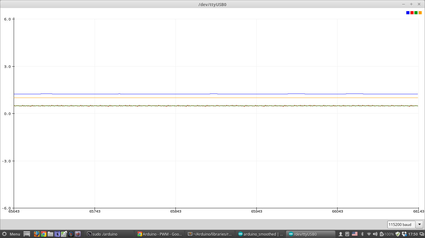
Task: Switch to ~/Arduino/libraries window in taskbar
Action: [x=210, y=234]
